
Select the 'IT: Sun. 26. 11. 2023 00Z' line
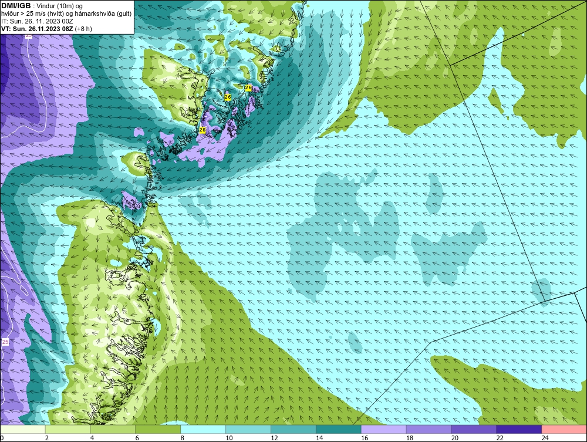37,21
